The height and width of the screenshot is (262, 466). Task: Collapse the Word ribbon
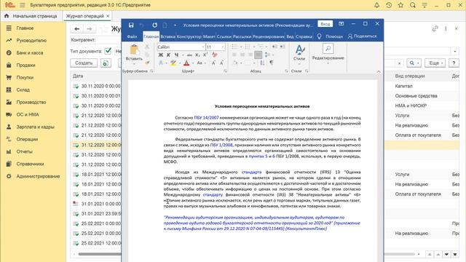[379, 71]
